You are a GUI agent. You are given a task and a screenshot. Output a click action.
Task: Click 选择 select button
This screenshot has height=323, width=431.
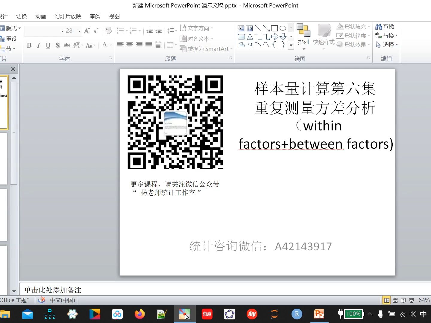(x=386, y=45)
